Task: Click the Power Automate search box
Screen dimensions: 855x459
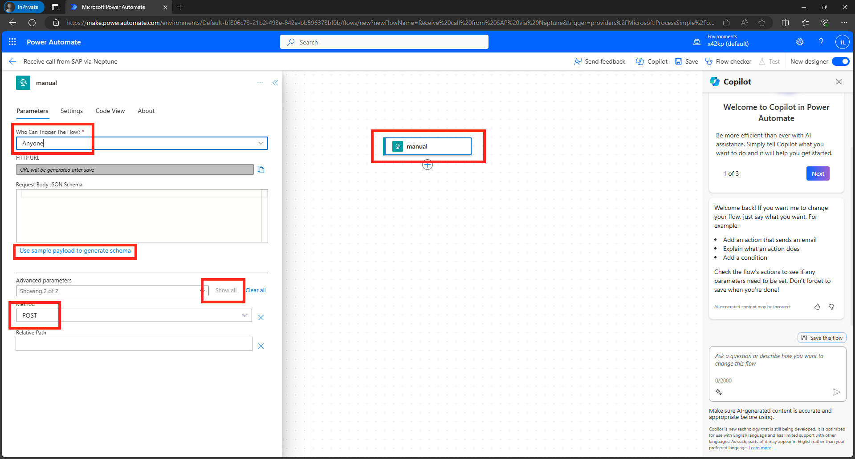Action: coord(384,42)
